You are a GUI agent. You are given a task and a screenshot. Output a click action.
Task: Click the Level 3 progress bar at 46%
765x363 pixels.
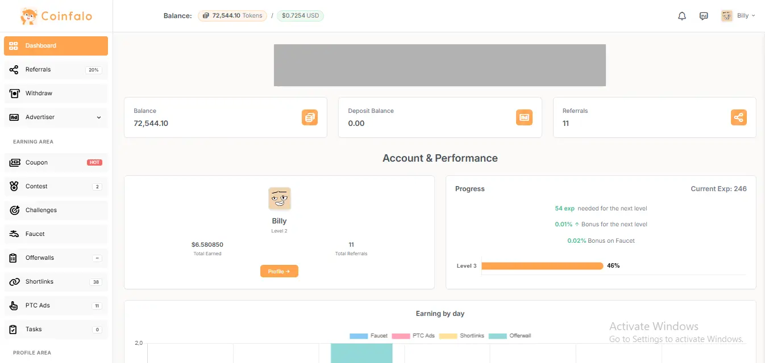(x=542, y=265)
